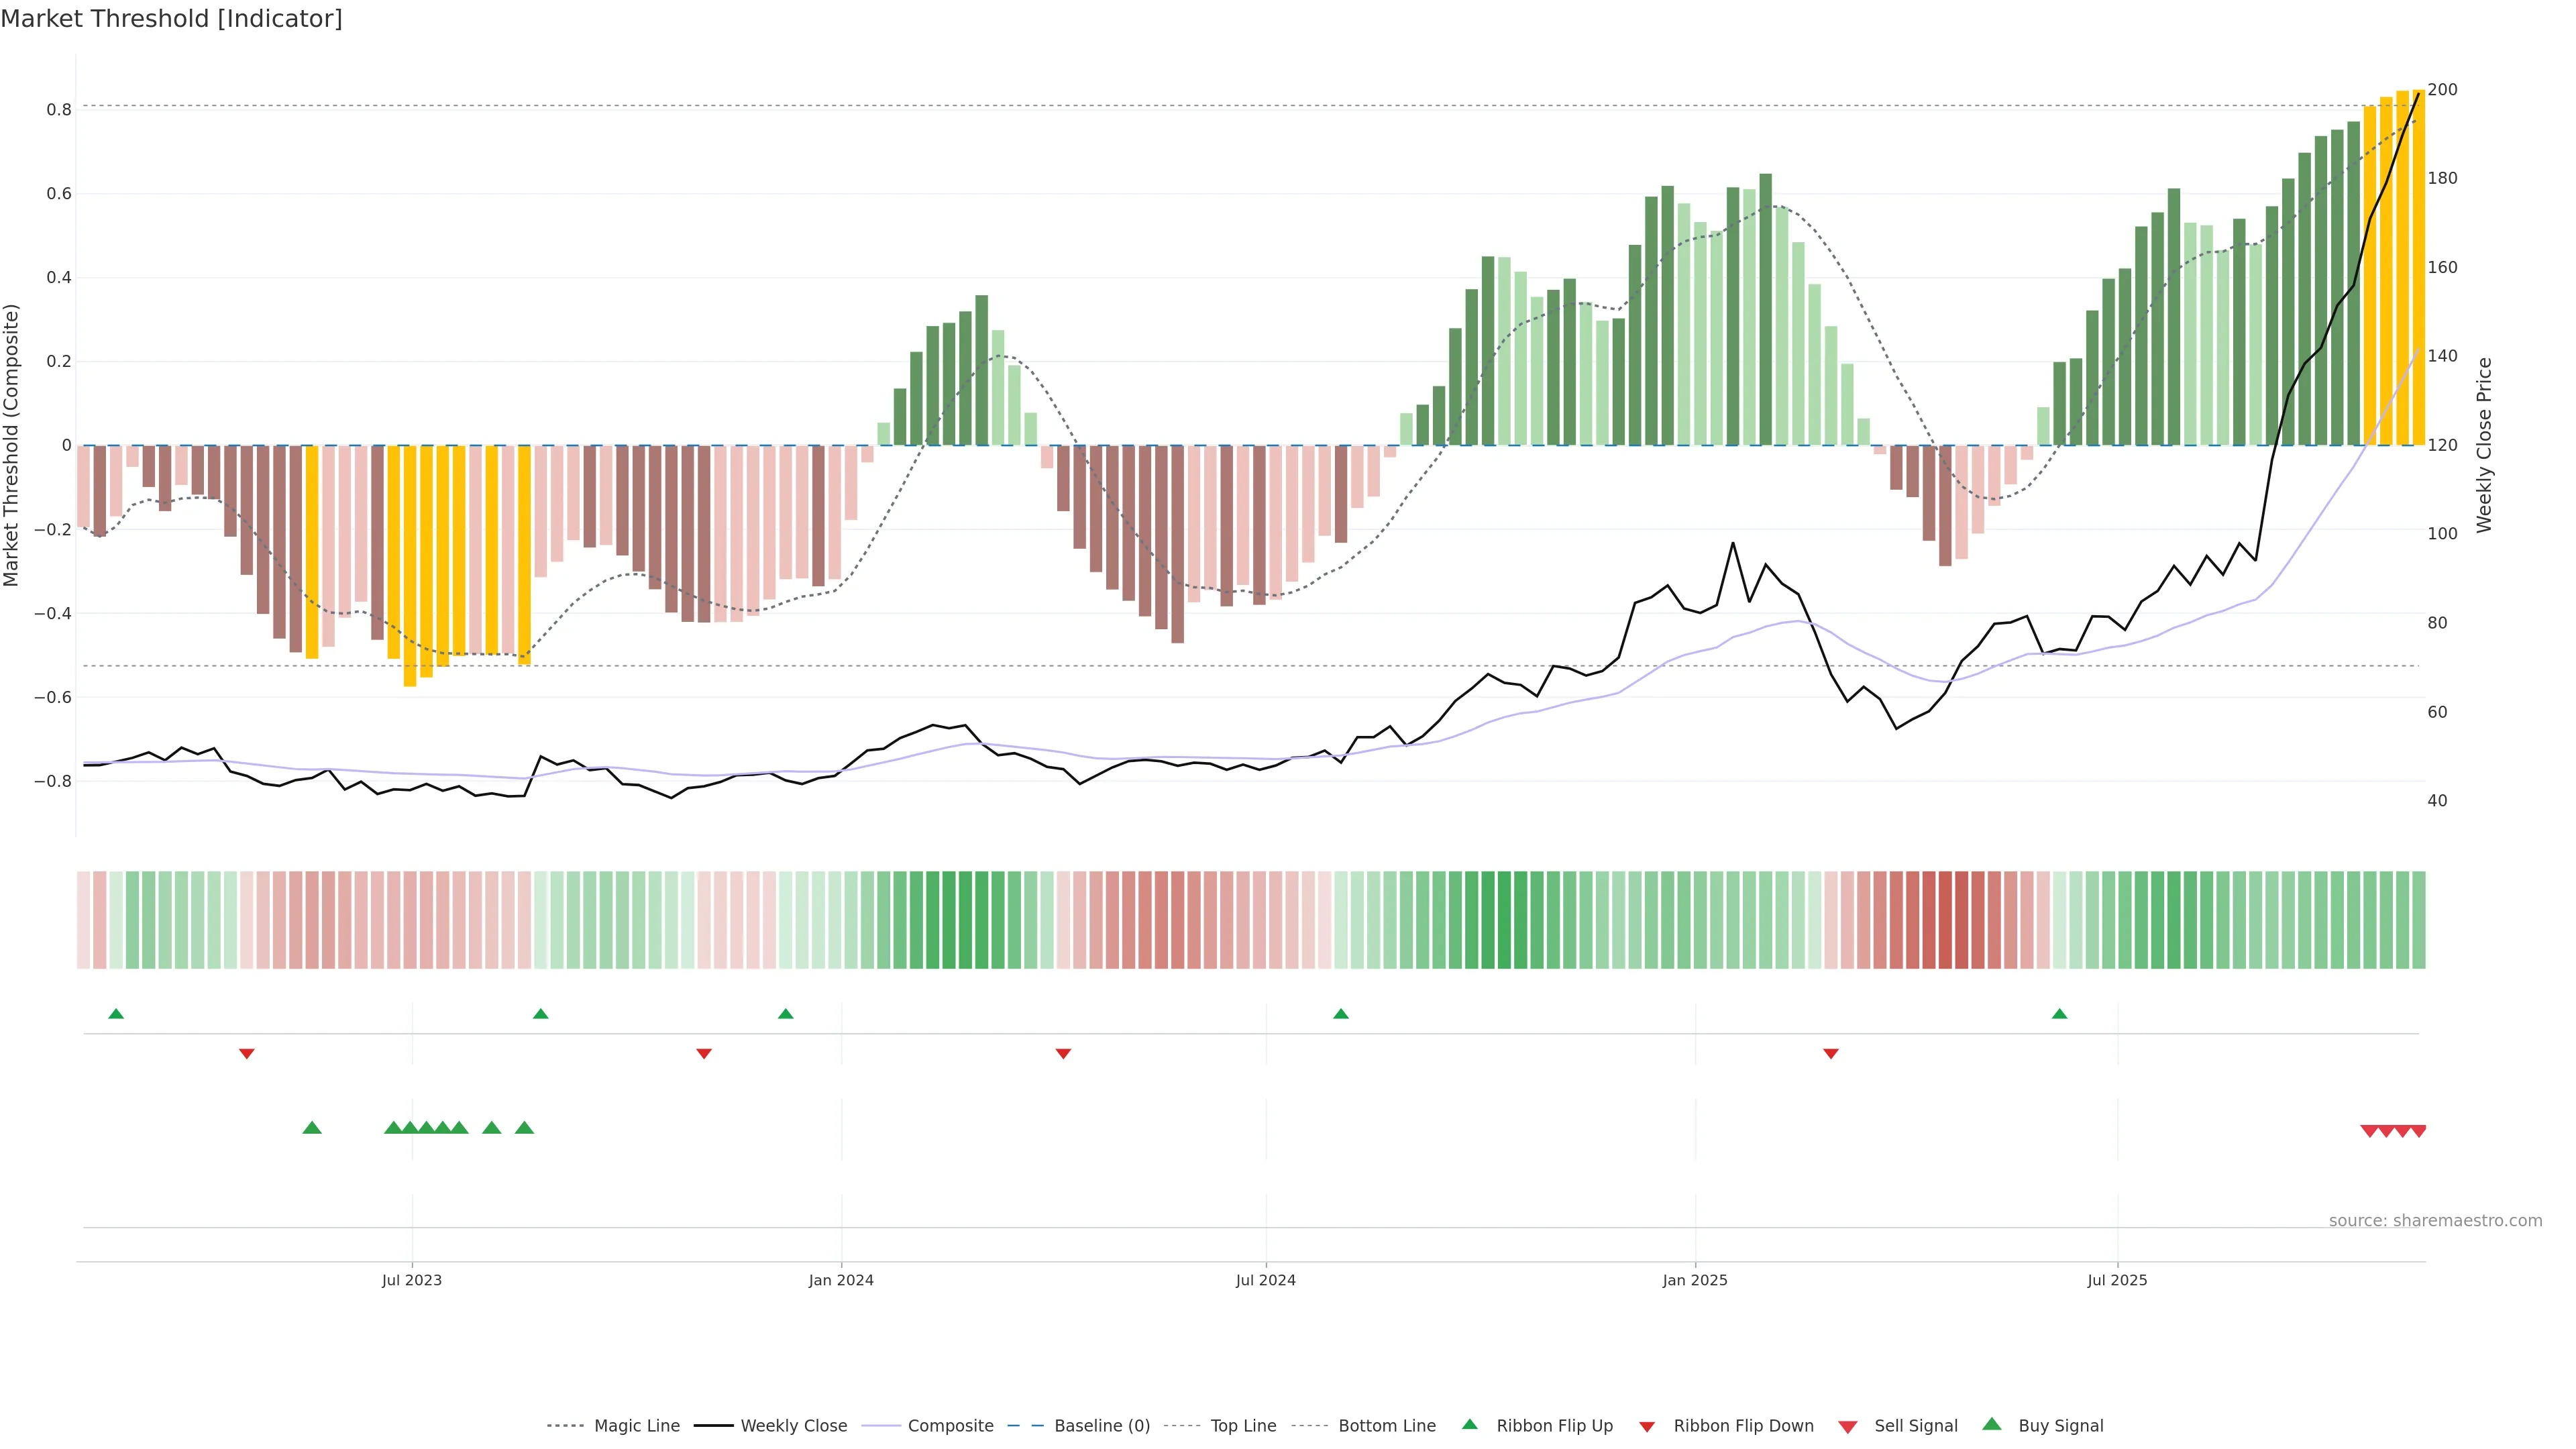Hide the Composite series via legend
The height and width of the screenshot is (1449, 2576).
pyautogui.click(x=950, y=1426)
